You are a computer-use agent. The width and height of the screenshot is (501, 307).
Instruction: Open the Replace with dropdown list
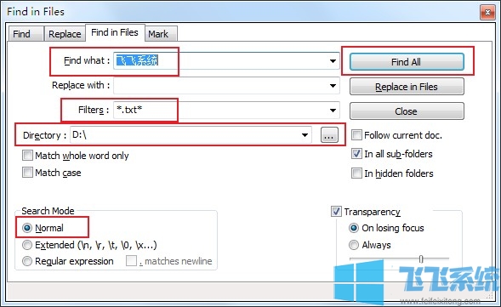(x=333, y=86)
